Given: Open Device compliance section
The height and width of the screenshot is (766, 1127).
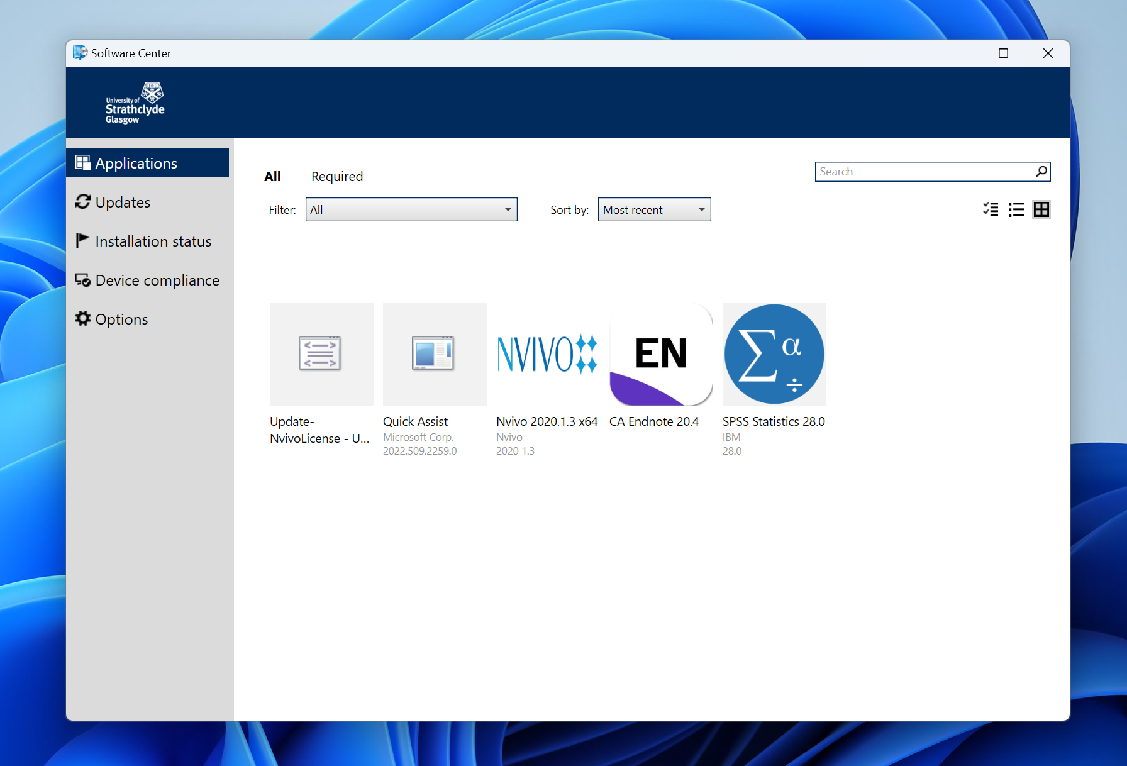Looking at the screenshot, I should (157, 280).
